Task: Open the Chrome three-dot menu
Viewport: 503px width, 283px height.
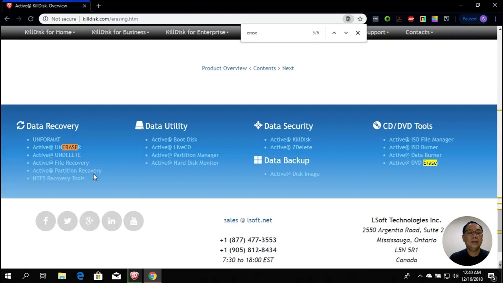Action: coord(495,19)
